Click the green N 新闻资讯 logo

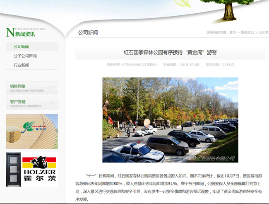pos(26,32)
